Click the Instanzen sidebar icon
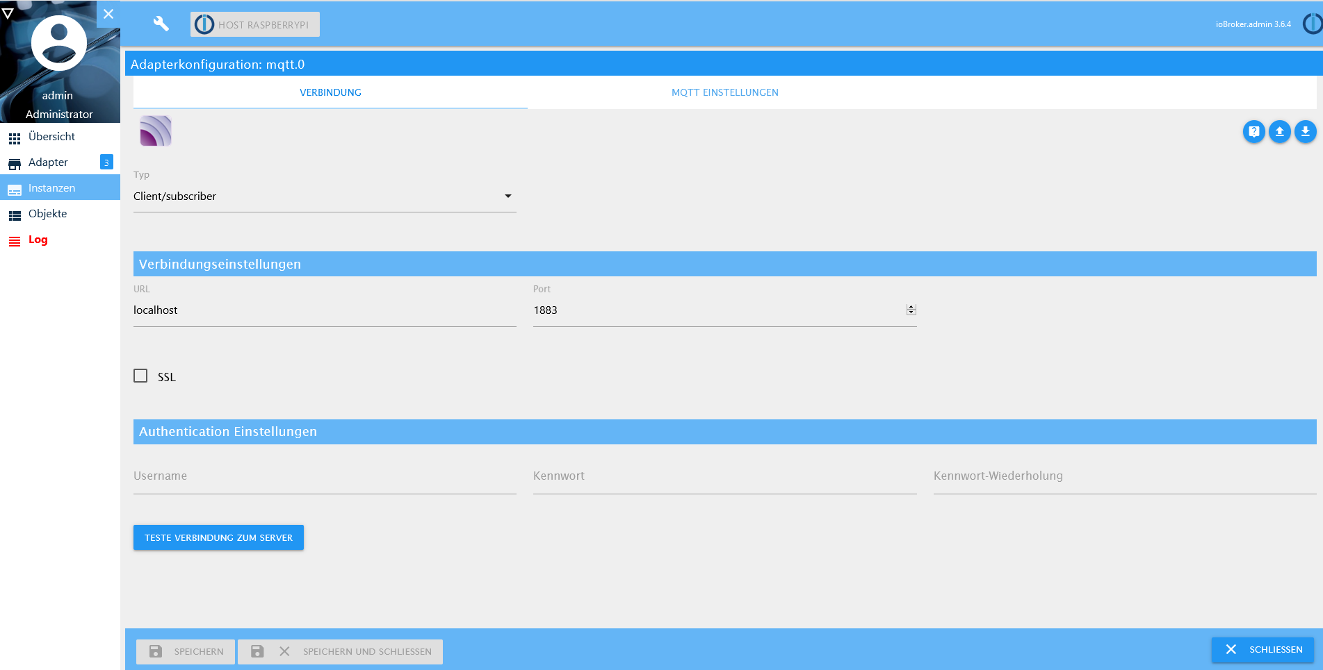The image size is (1323, 670). click(x=15, y=190)
